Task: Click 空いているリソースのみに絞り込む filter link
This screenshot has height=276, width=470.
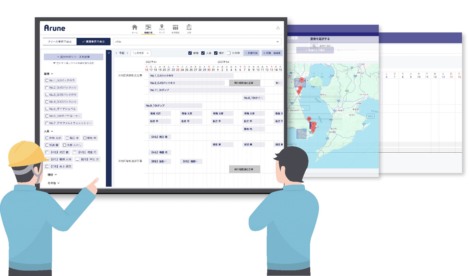Action: (x=73, y=63)
